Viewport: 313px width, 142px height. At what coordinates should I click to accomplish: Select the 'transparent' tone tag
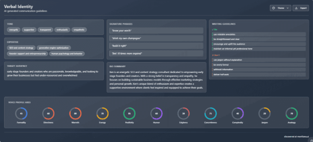pos(45,30)
